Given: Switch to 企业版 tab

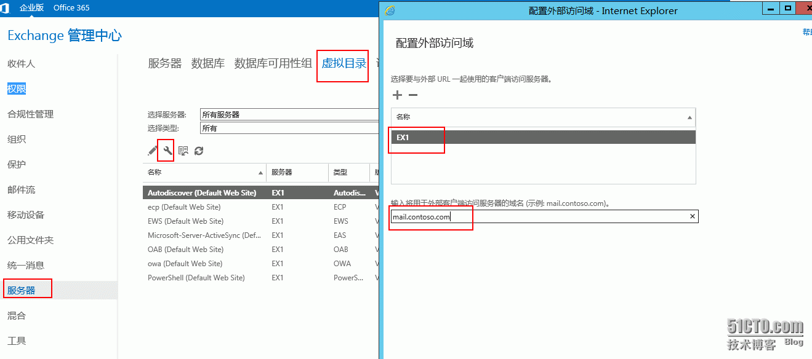Looking at the screenshot, I should (32, 8).
